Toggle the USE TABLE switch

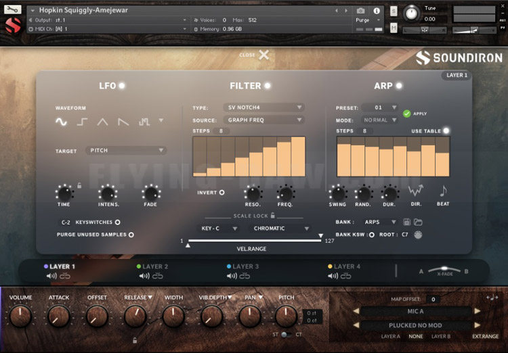click(446, 131)
